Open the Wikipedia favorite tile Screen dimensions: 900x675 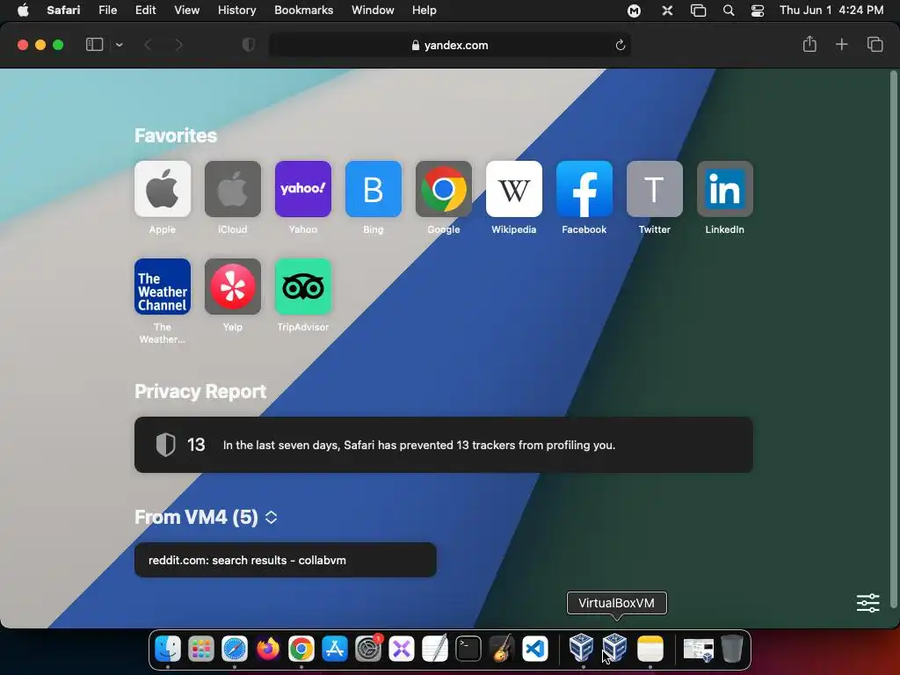pyautogui.click(x=513, y=189)
